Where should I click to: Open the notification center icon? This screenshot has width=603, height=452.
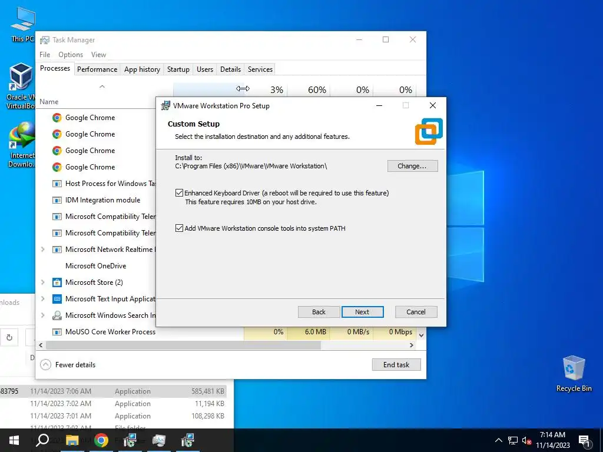(584, 440)
